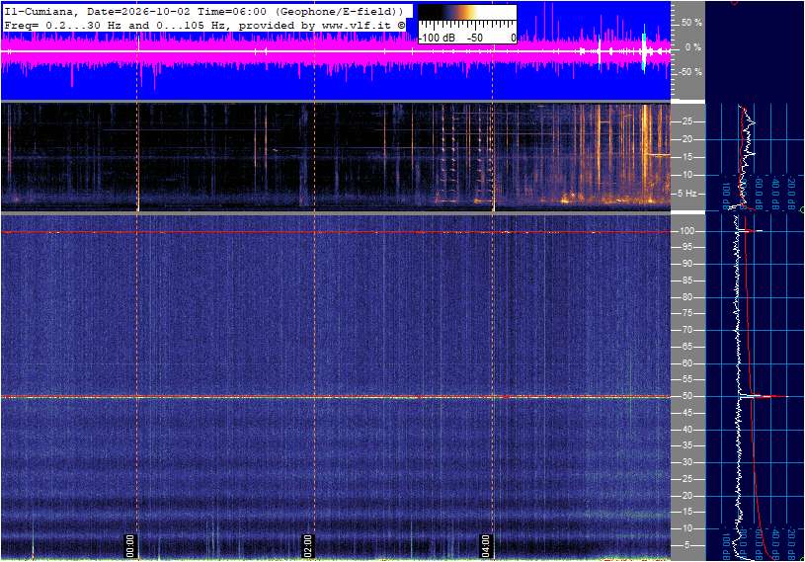This screenshot has width=805, height=562.
Task: Click the 25 label on the 0-105 Hz scale
Action: tap(686, 479)
